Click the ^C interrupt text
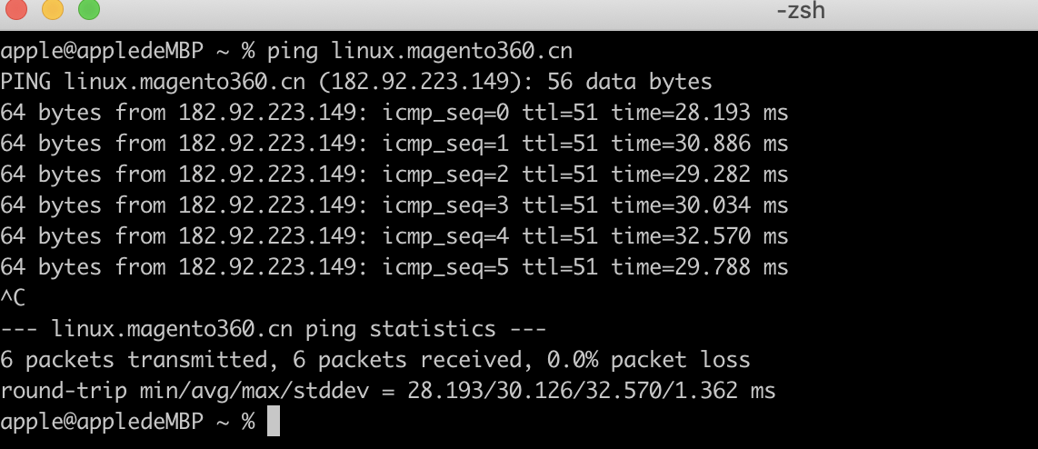 [x=13, y=298]
